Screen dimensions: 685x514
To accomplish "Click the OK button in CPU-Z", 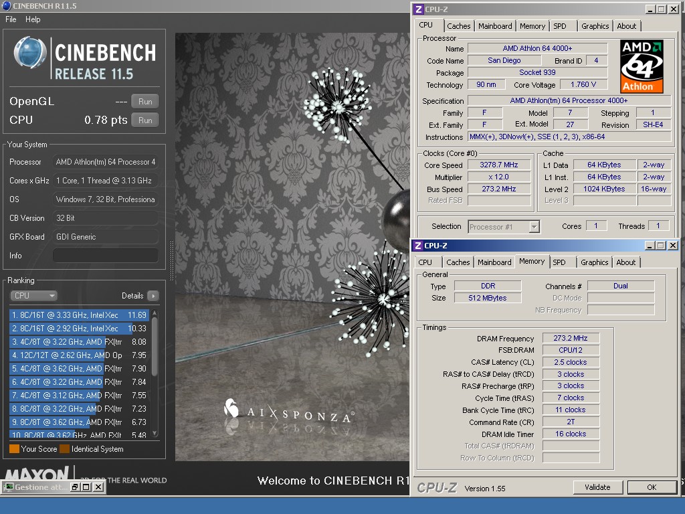I will 652,487.
